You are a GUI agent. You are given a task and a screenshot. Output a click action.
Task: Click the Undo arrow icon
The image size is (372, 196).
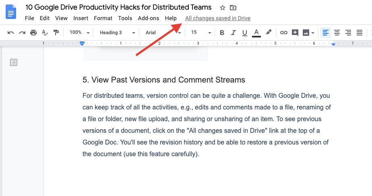(x=11, y=33)
